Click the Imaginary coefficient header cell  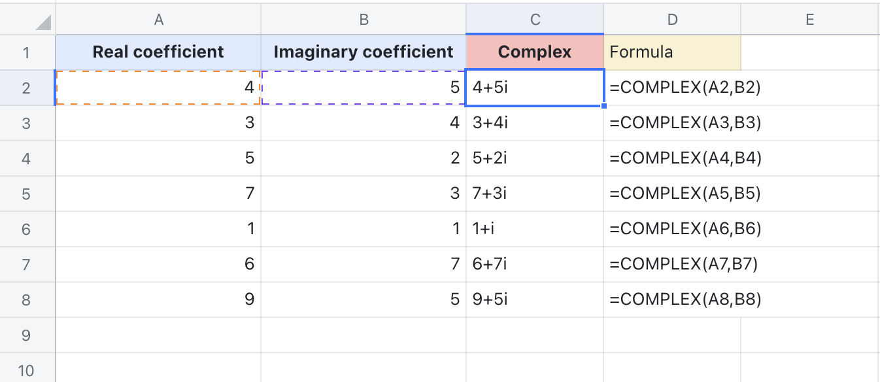pyautogui.click(x=364, y=52)
